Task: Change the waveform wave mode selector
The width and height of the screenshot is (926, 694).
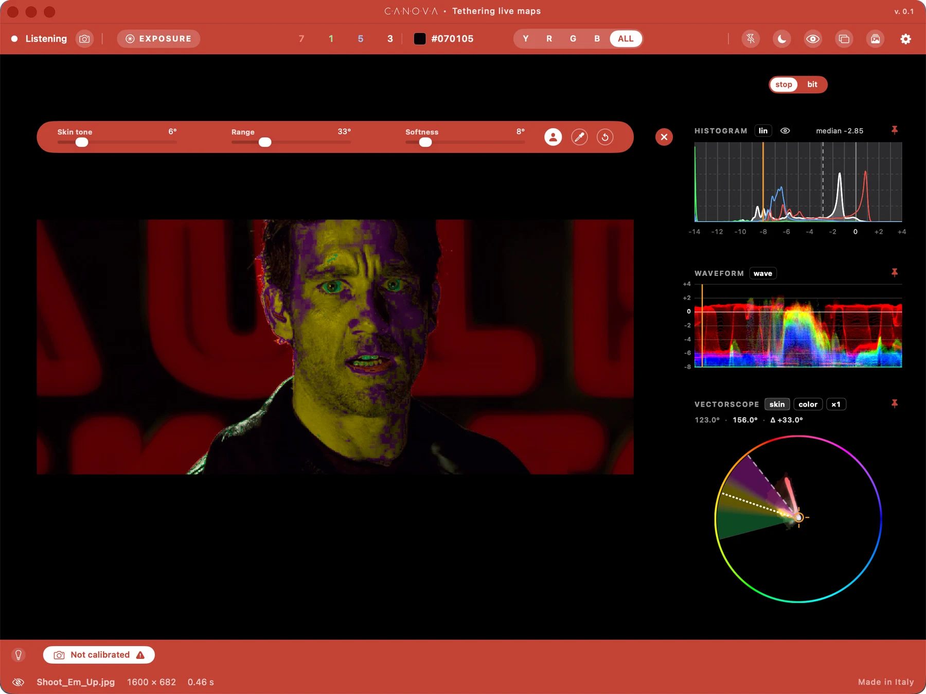Action: [x=762, y=273]
